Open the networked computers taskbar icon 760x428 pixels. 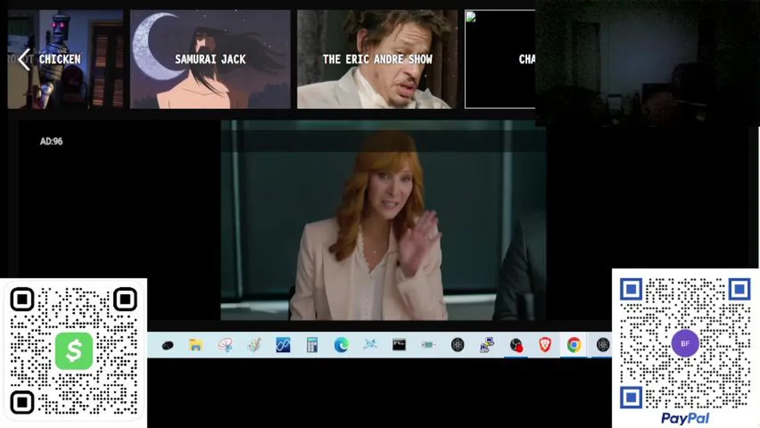pos(486,345)
